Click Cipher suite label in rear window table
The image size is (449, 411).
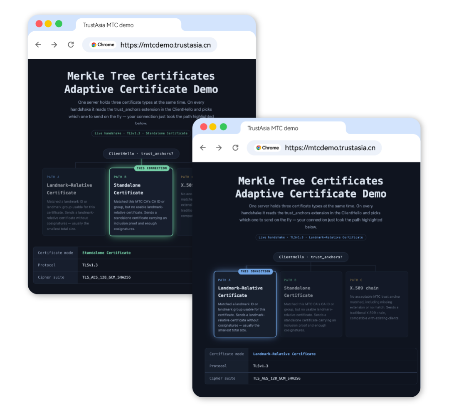pyautogui.click(x=51, y=277)
